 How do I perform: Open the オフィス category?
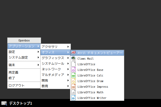point(56,52)
